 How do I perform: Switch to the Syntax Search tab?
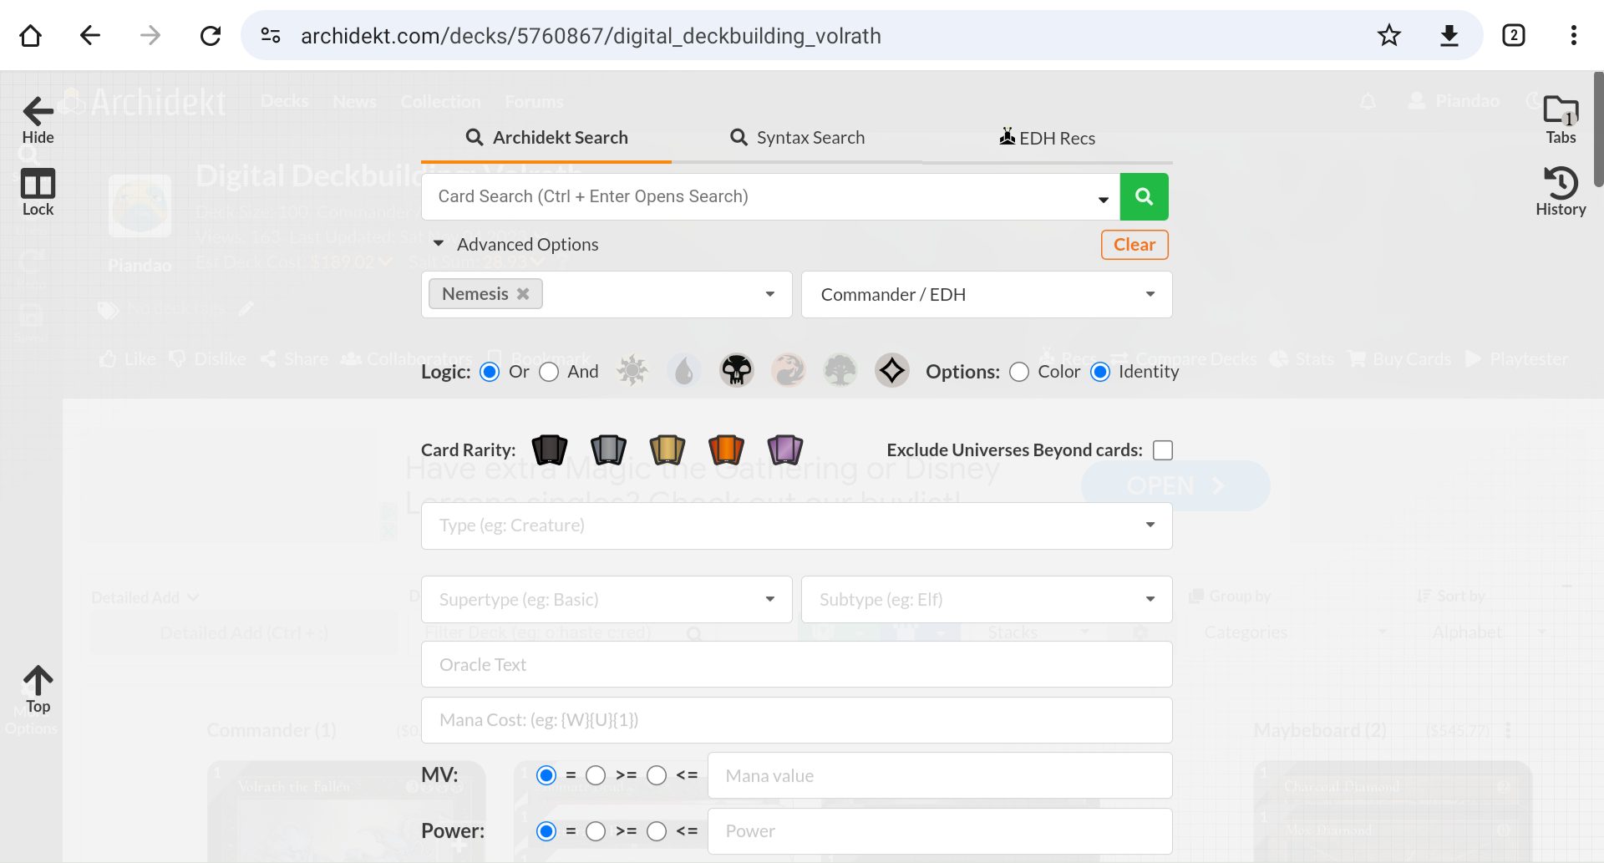[796, 137]
